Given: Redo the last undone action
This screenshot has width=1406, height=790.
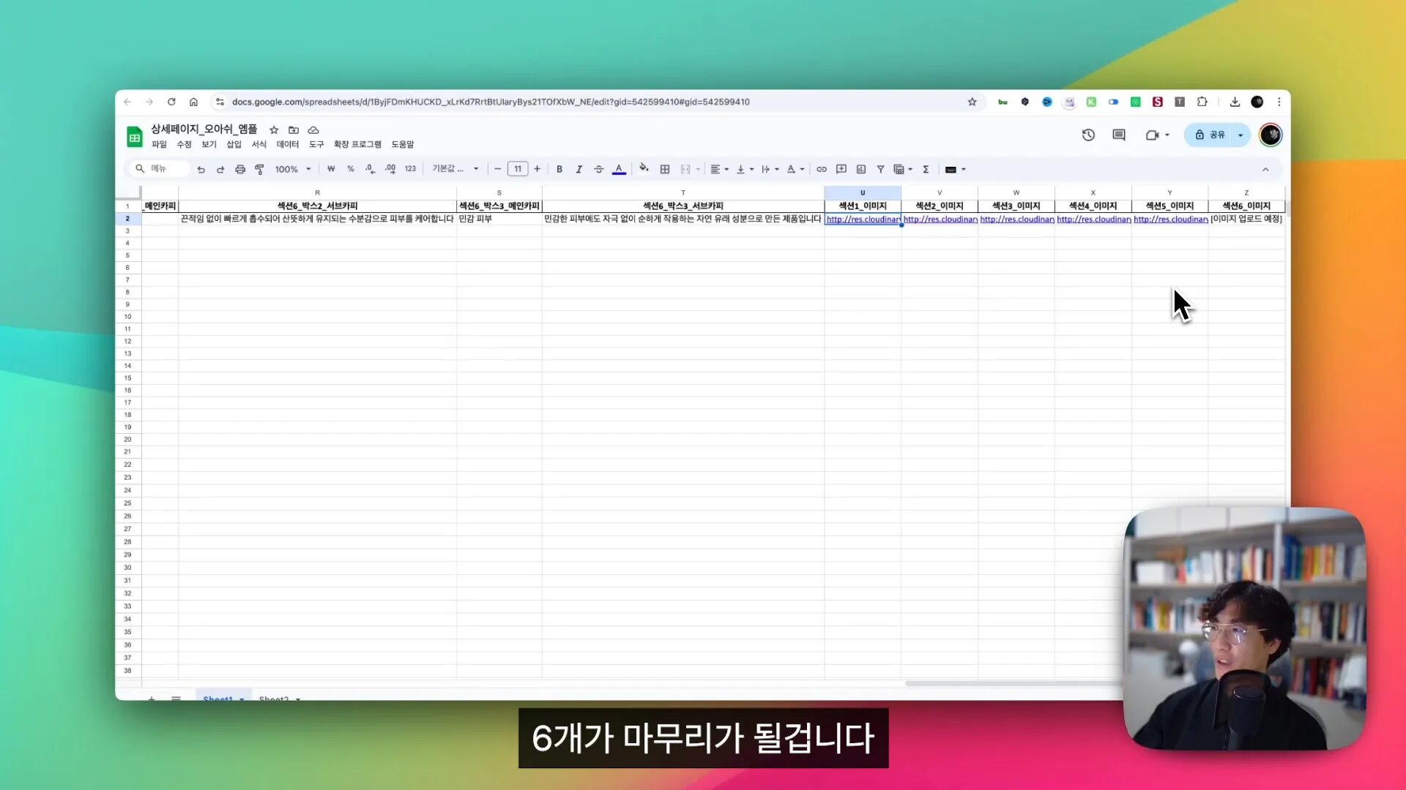Looking at the screenshot, I should tap(220, 169).
